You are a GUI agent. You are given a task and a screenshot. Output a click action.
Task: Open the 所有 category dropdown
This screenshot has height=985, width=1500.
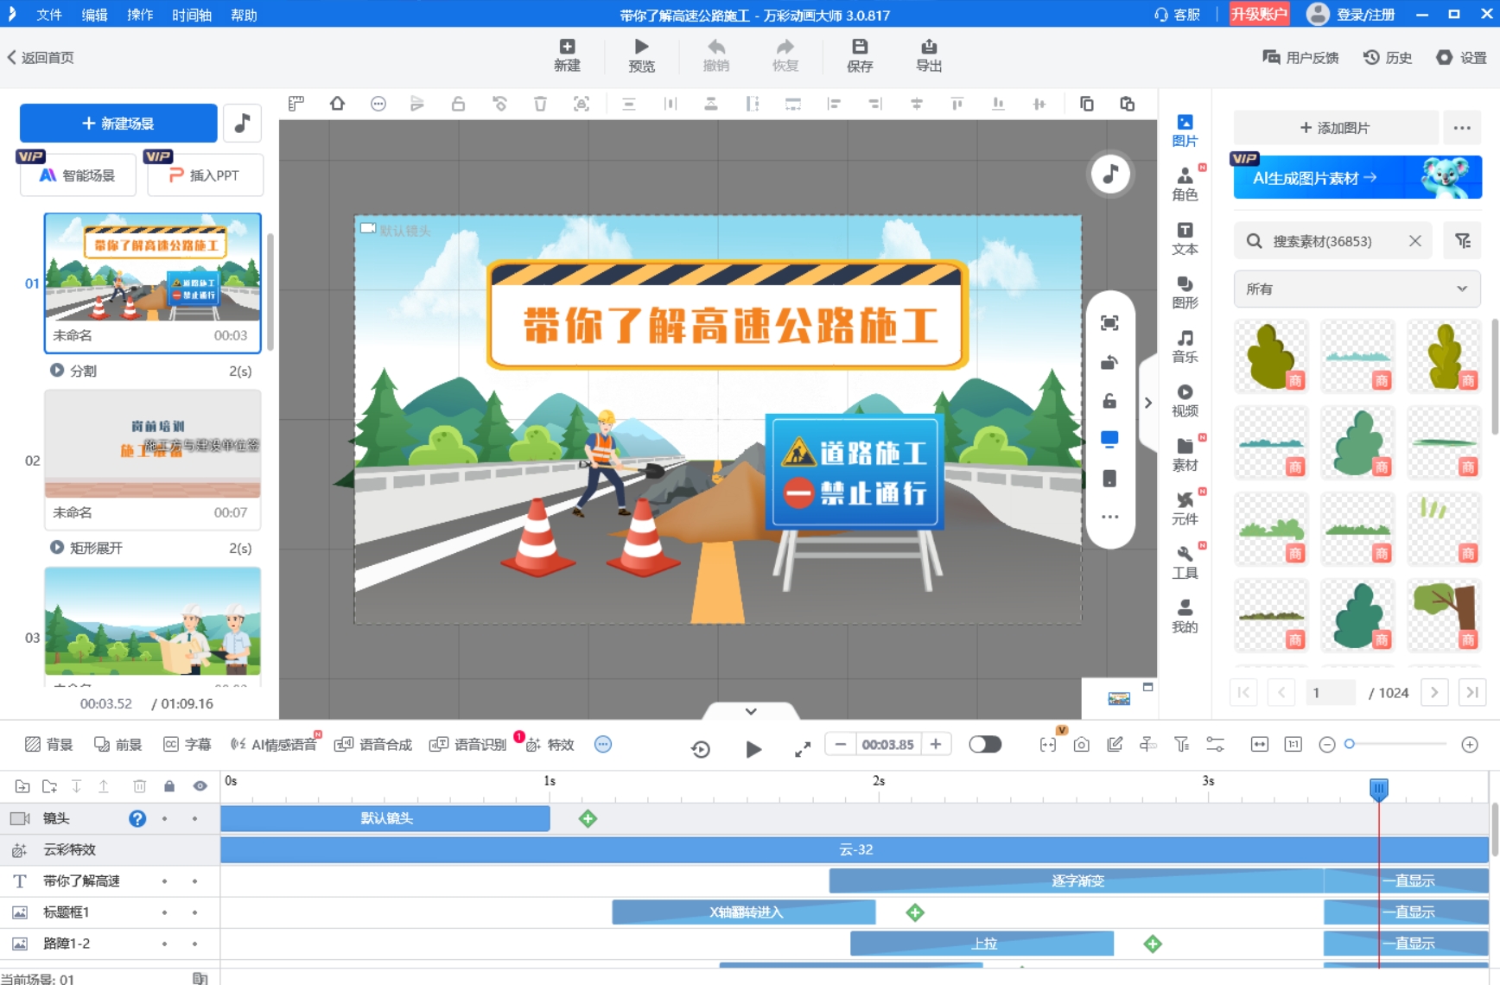(1357, 289)
